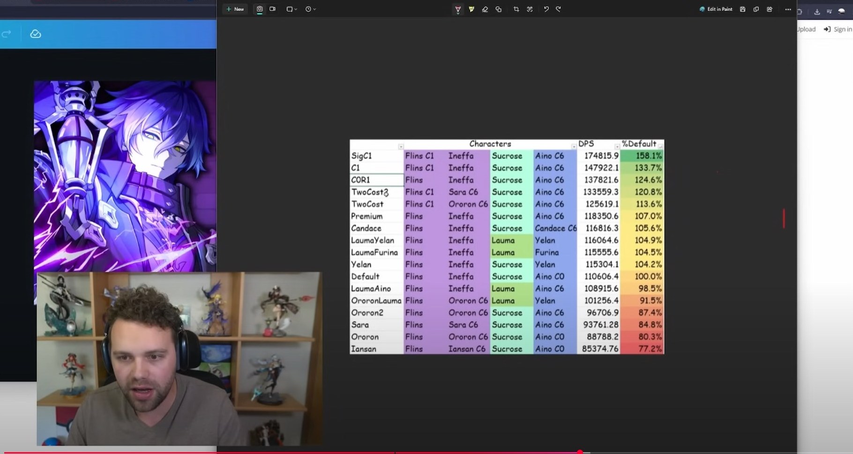The image size is (853, 454).
Task: Click the Iansan C6 cell
Action: pos(469,349)
